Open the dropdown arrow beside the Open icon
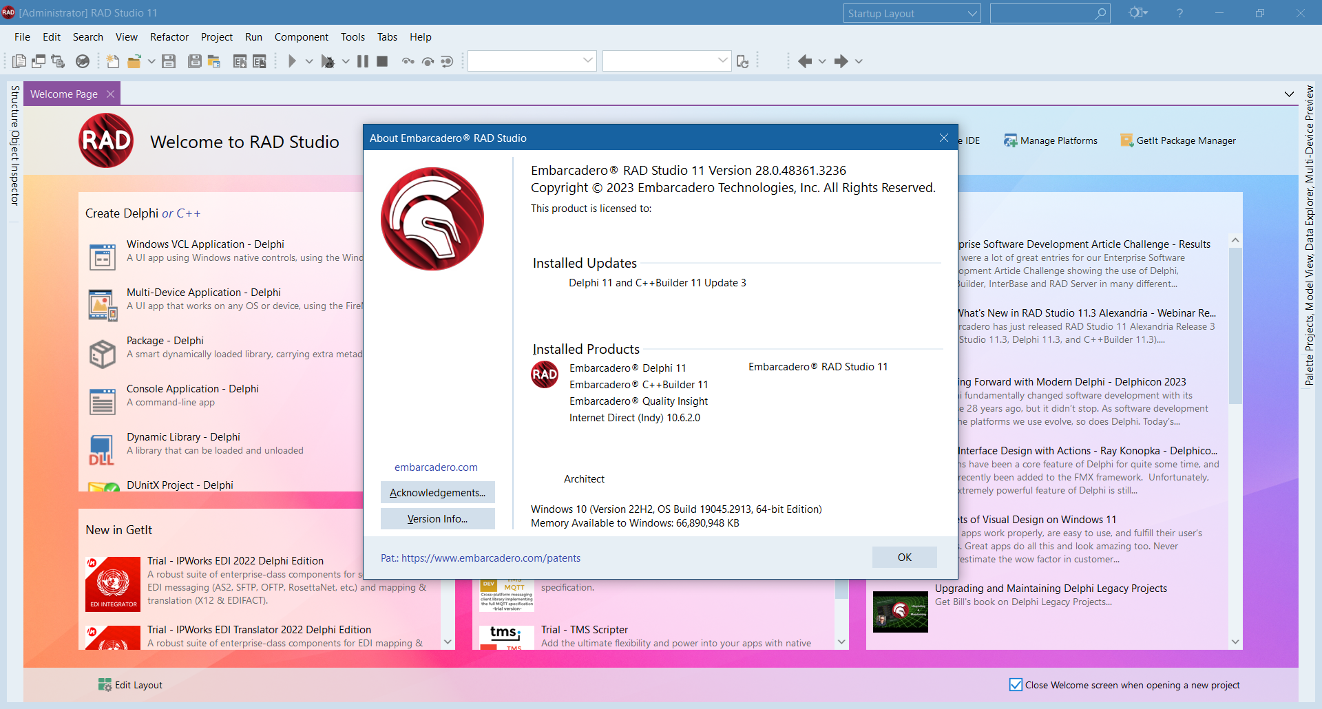 [151, 61]
